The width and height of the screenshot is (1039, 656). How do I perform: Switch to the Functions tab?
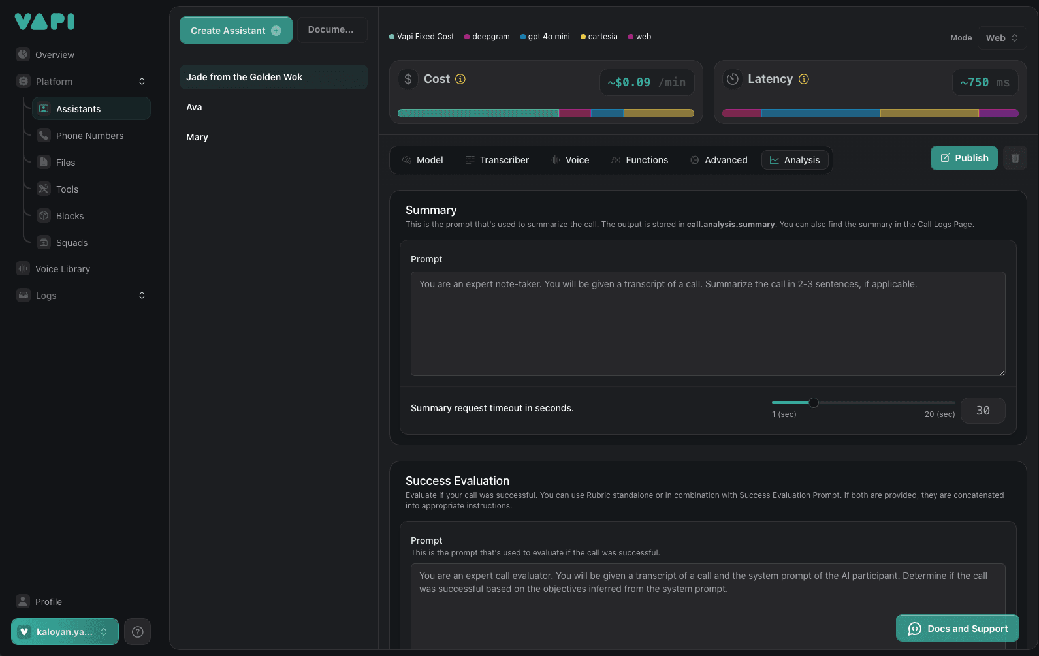(x=639, y=160)
